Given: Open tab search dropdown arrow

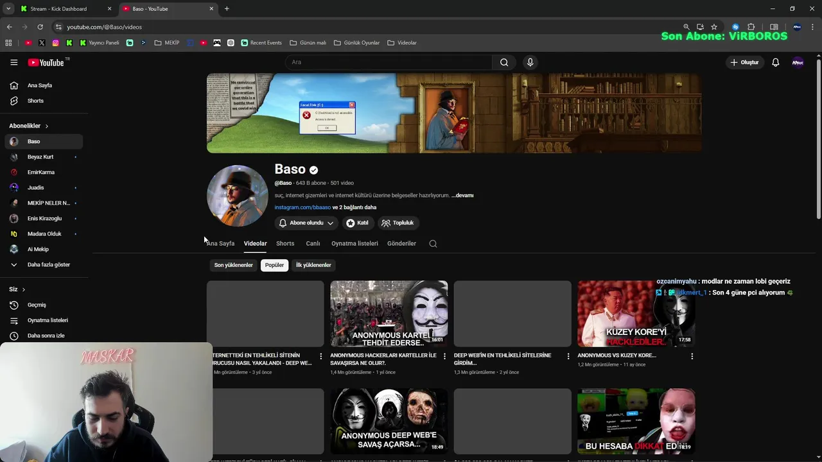Looking at the screenshot, I should [x=8, y=8].
